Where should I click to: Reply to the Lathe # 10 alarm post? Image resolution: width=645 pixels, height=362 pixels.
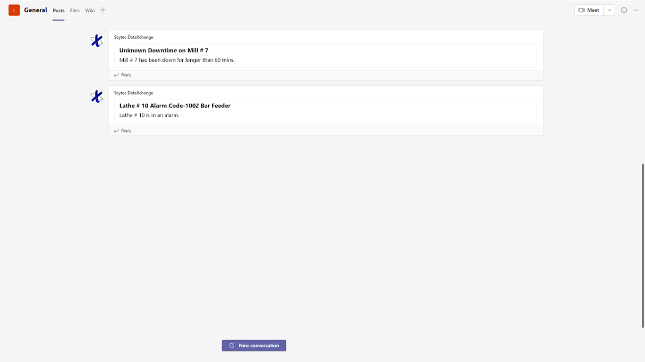[123, 131]
